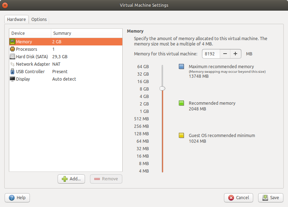Click the green Recommended memory marker
The height and width of the screenshot is (207, 288).
pos(181,103)
